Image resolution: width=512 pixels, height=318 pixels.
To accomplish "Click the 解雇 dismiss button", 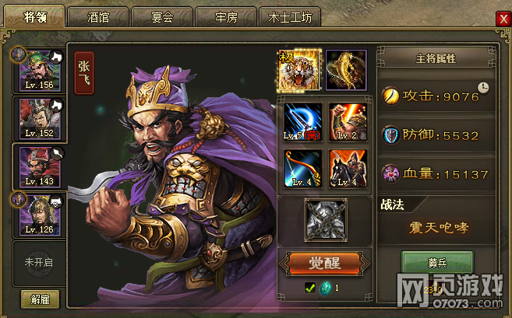I will coord(41,299).
